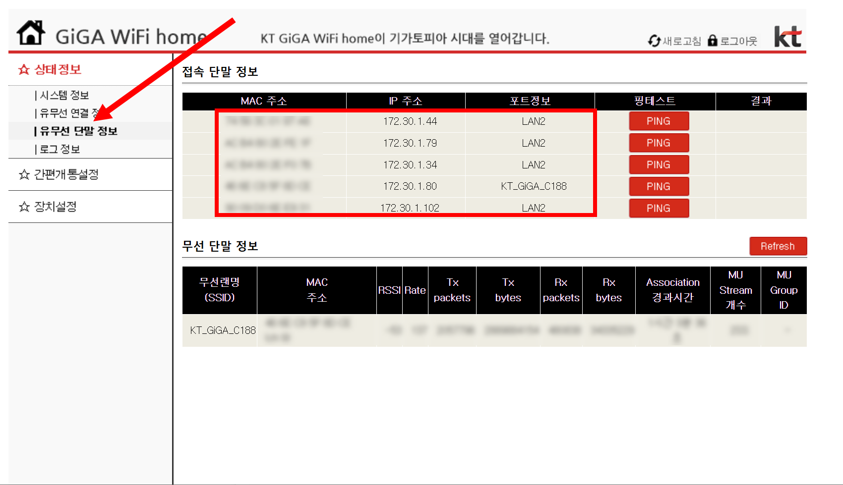The width and height of the screenshot is (843, 485).
Task: Click star icon next to 장치설정
Action: coord(24,207)
